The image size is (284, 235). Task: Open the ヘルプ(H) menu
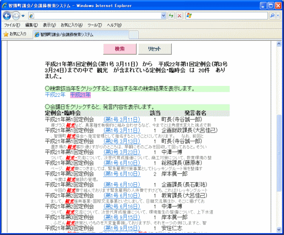pyautogui.click(x=114, y=25)
